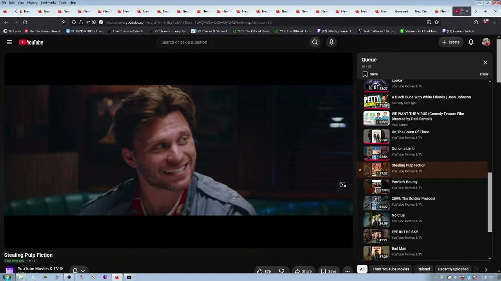501x281 pixels.
Task: Go to the browser home page
Action: click(x=63, y=22)
